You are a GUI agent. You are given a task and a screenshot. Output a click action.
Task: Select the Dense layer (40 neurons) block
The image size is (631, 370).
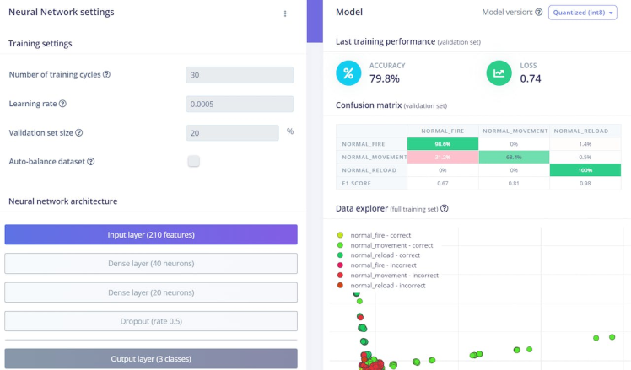[x=151, y=264]
